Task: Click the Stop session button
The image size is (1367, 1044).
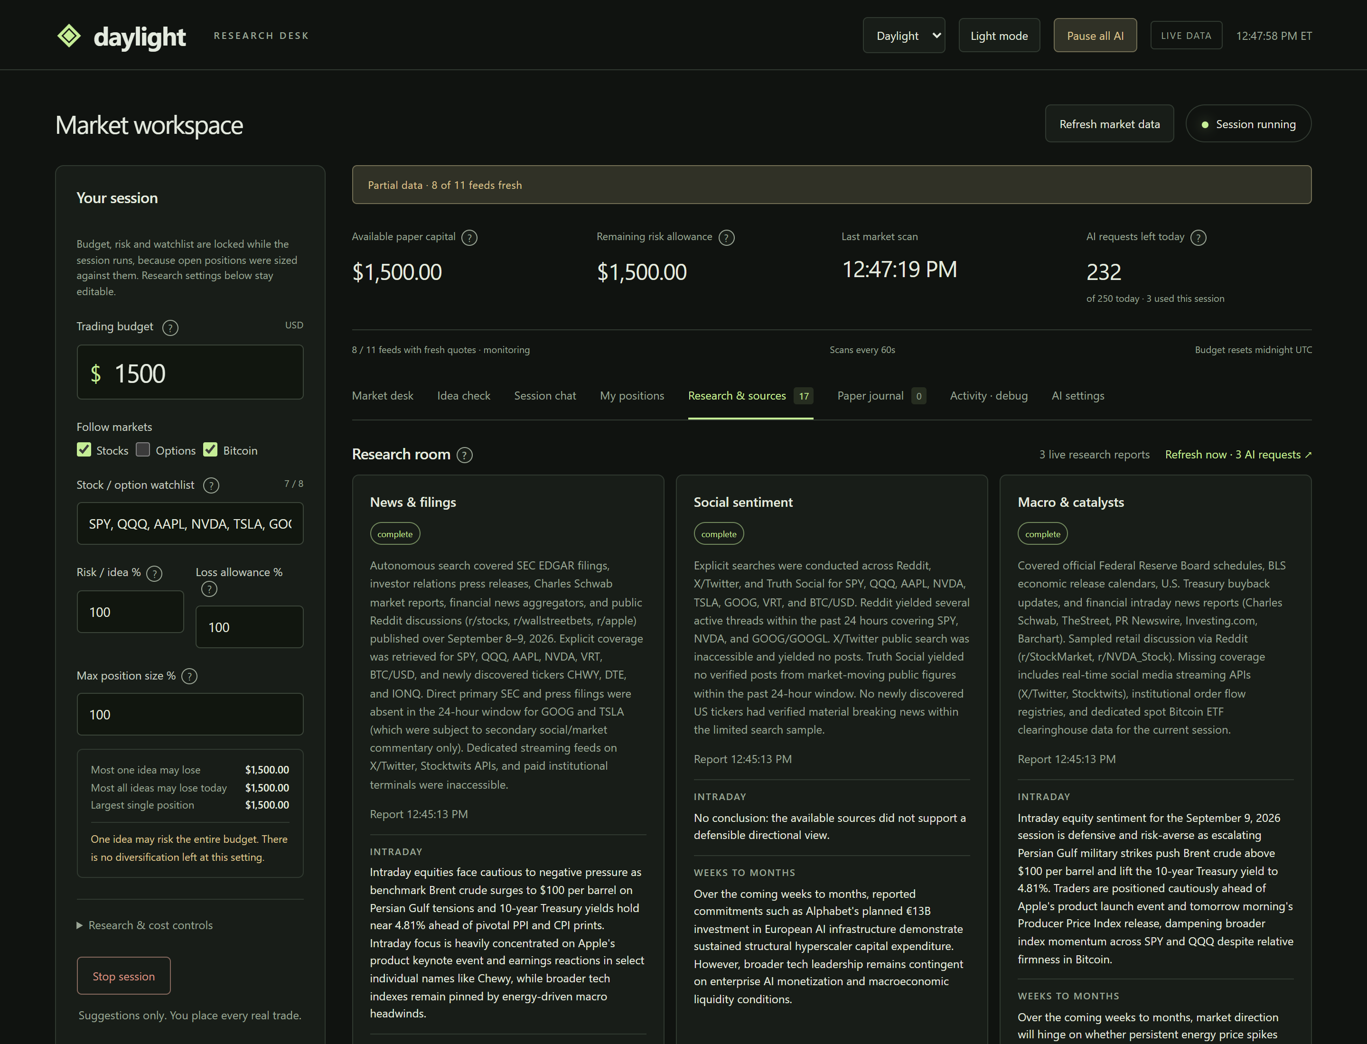Action: [124, 976]
